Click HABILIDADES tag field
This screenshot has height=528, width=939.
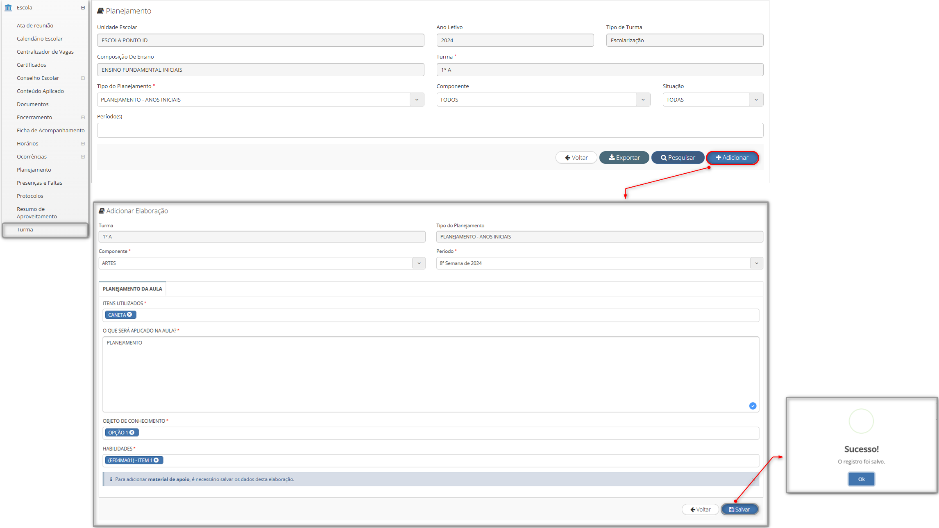[x=431, y=461]
